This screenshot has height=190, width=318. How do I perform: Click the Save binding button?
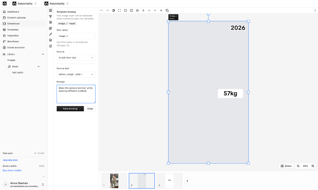pos(70,109)
